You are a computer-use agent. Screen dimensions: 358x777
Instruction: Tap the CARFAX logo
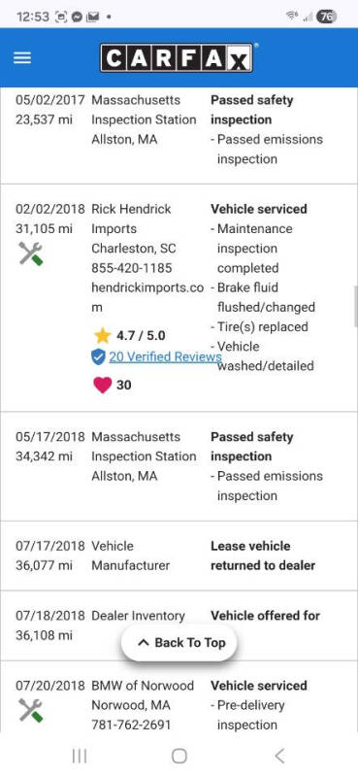click(178, 58)
